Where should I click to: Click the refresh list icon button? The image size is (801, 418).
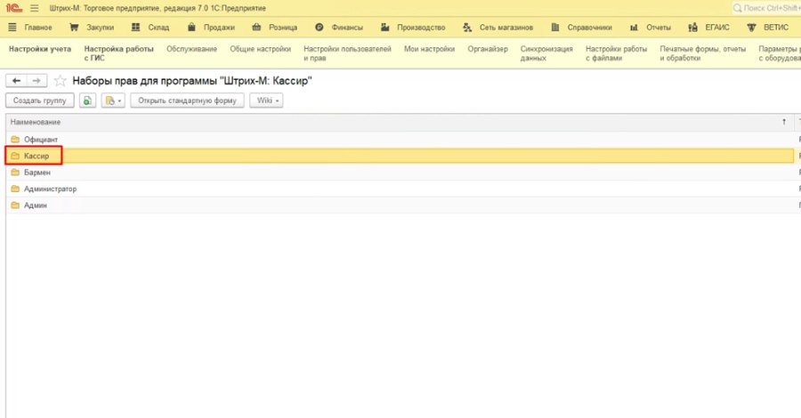click(87, 100)
